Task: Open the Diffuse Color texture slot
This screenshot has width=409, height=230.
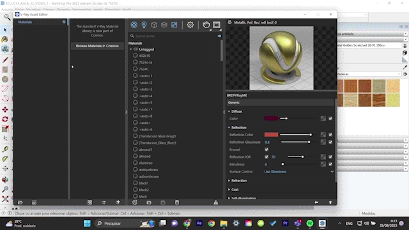Action: (x=323, y=119)
